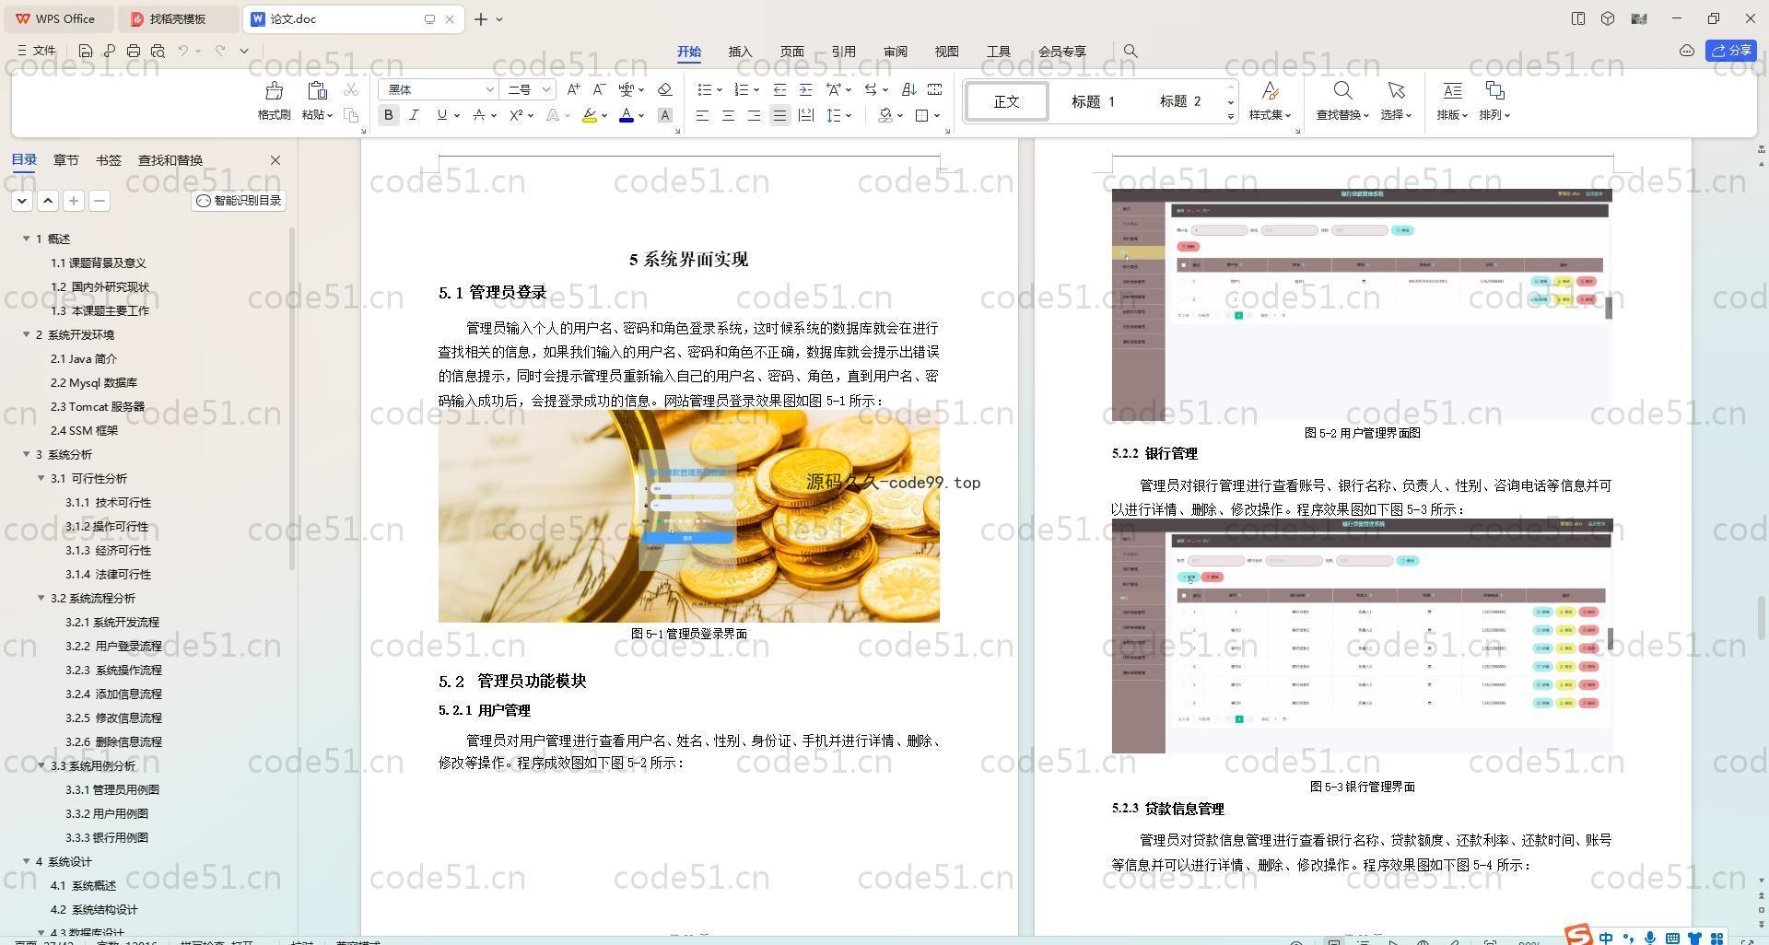This screenshot has width=1769, height=945.
Task: Click the clear formatting eraser icon
Action: [x=664, y=89]
